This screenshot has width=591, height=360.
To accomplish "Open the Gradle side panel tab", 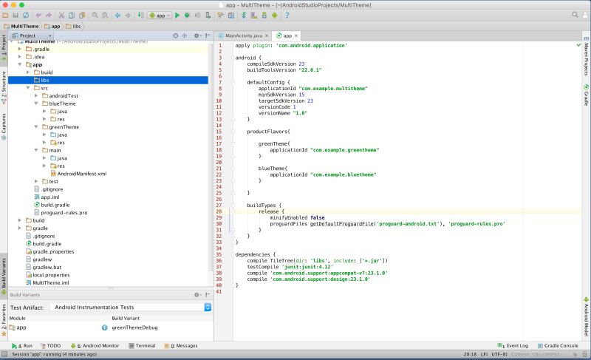I will (586, 95).
